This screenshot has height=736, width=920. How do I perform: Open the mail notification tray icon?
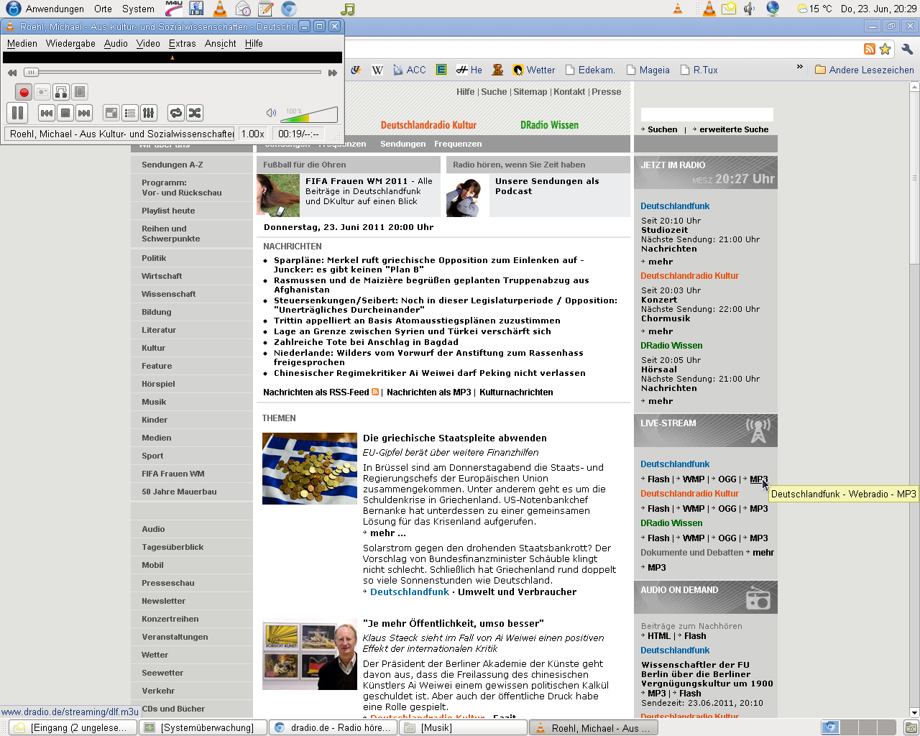click(x=729, y=9)
